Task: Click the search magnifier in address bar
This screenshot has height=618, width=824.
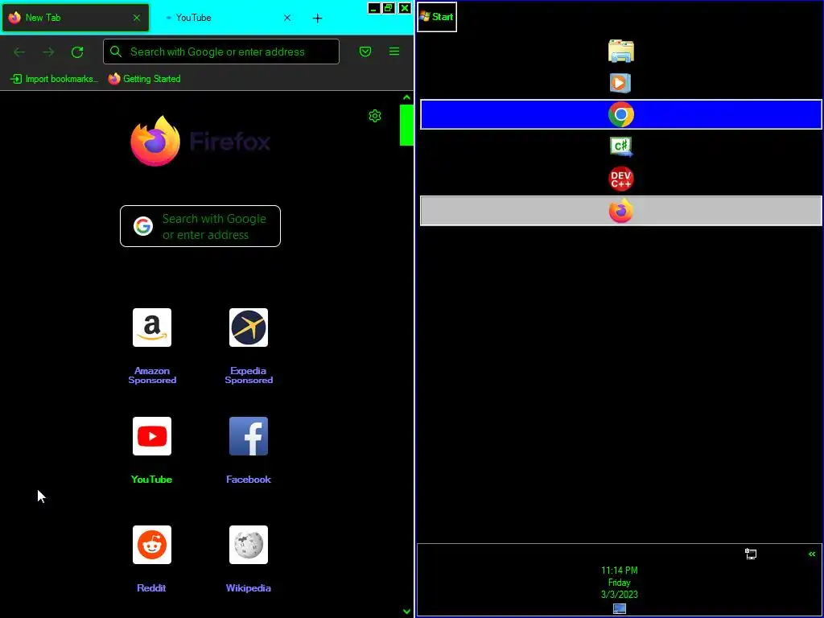Action: pyautogui.click(x=116, y=51)
